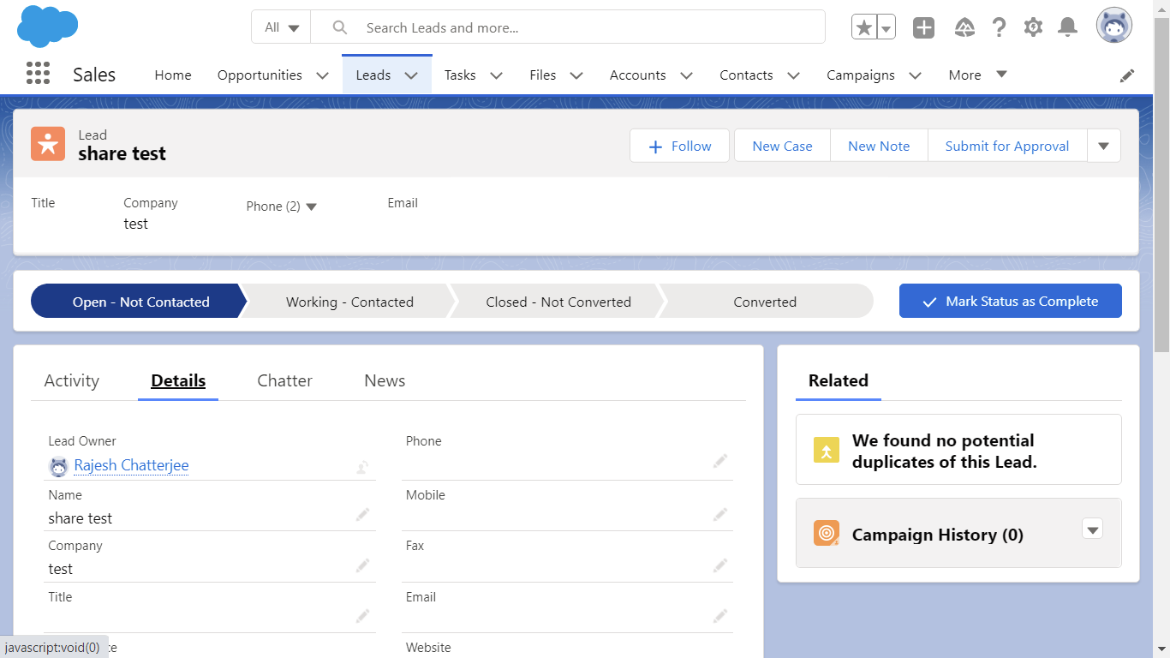1170x658 pixels.
Task: Click the Favorites star icon
Action: click(x=864, y=27)
